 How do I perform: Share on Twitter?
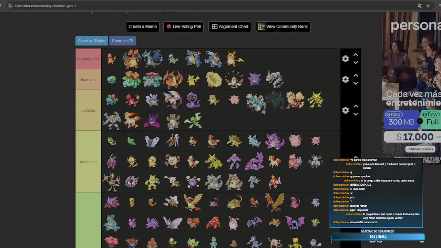click(x=92, y=41)
